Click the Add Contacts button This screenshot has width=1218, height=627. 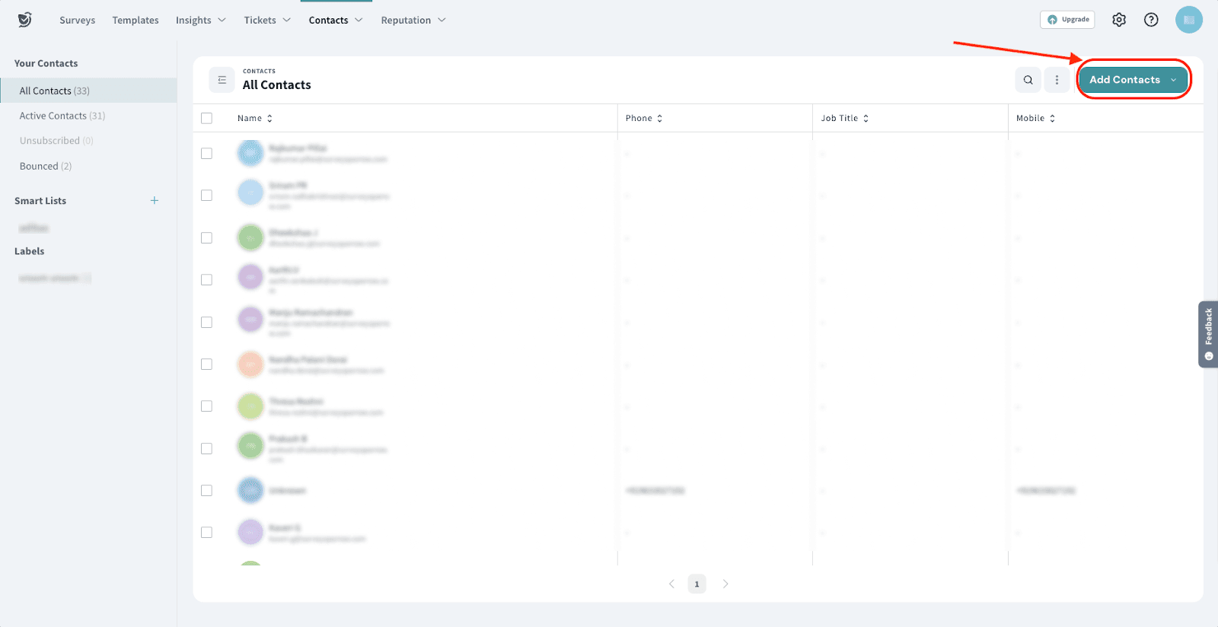(1124, 80)
